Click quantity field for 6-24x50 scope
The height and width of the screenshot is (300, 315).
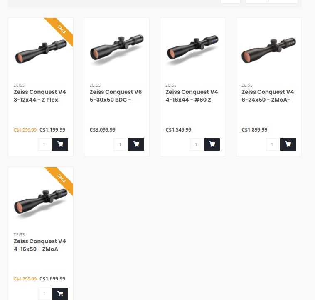pyautogui.click(x=272, y=144)
